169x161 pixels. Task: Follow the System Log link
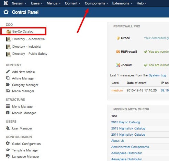point(157,75)
